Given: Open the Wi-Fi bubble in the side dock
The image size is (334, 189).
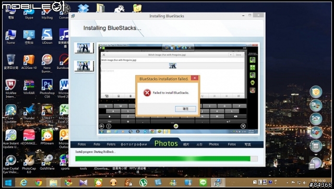Looking at the screenshot, I should [316, 92].
